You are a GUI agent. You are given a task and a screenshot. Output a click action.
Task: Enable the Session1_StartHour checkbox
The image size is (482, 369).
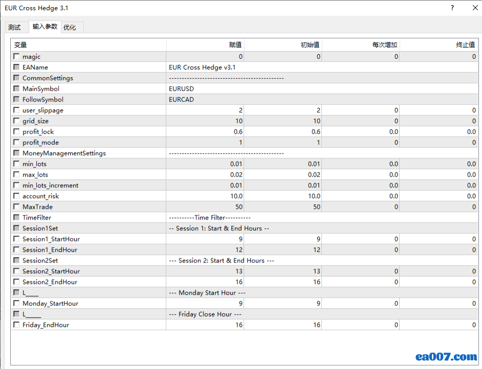coord(17,240)
